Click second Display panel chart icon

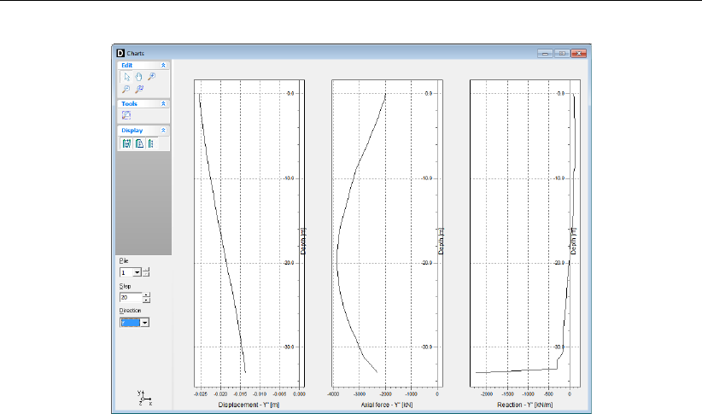[138, 143]
